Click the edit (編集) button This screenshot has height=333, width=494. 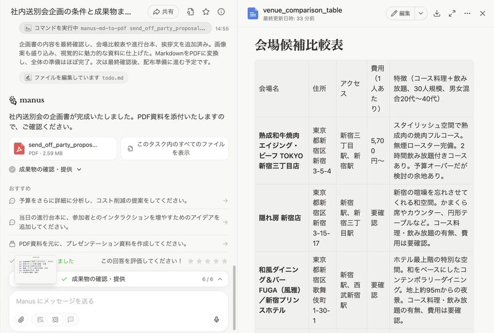[x=400, y=13]
